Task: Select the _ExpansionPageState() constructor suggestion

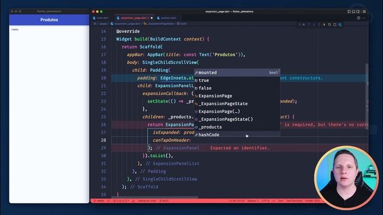Action: [237, 119]
